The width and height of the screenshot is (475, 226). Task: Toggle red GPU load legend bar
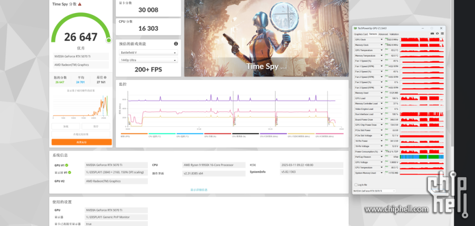point(218,134)
